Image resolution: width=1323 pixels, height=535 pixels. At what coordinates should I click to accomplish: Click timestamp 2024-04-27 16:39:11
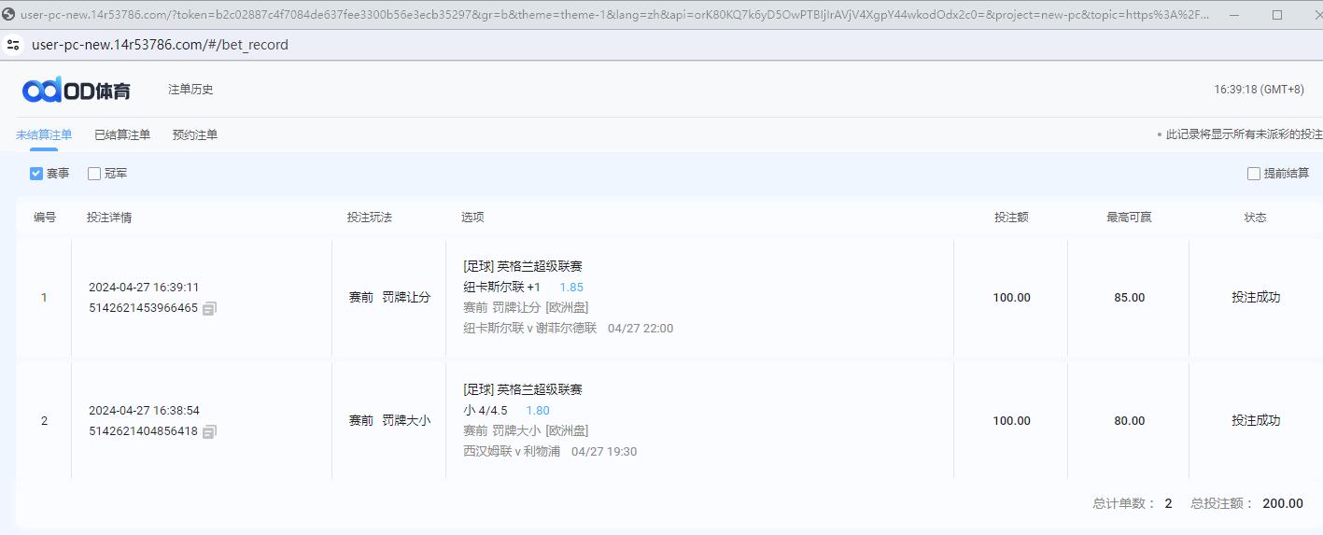144,288
